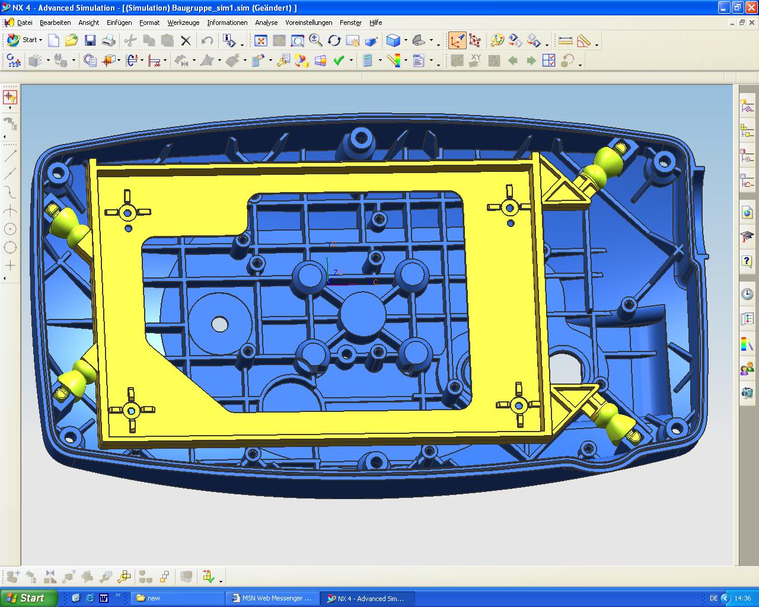
Task: Activate the rotate view icon
Action: (x=334, y=40)
